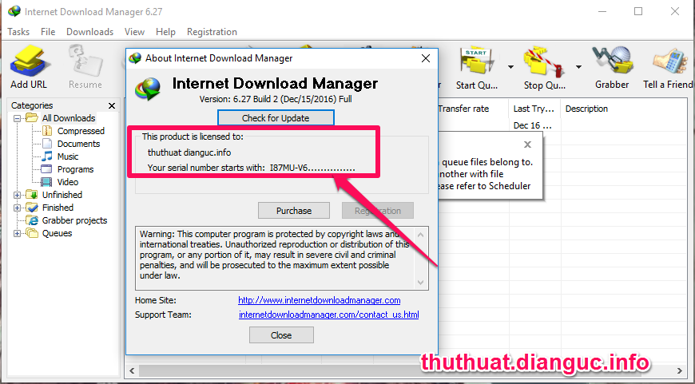Click the IDM logo in About dialog
Screen dimensions: 695x384
[148, 88]
